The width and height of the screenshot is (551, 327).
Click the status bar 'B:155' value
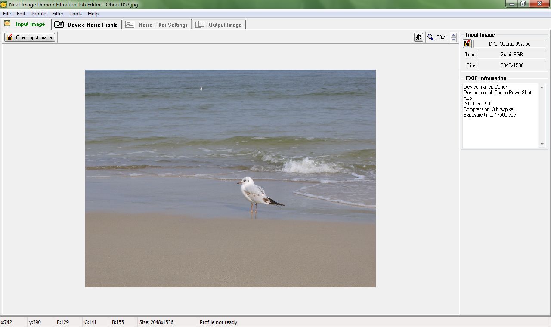click(x=118, y=322)
